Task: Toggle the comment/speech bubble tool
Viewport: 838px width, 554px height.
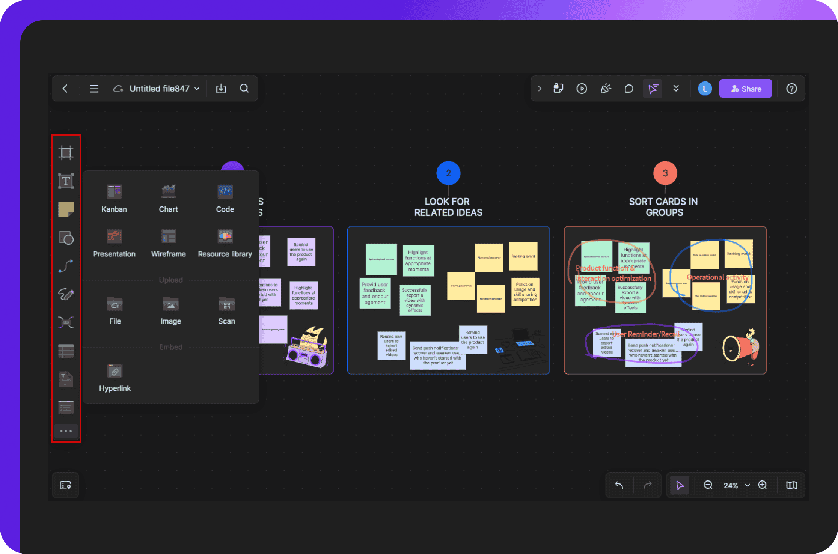Action: click(x=629, y=89)
